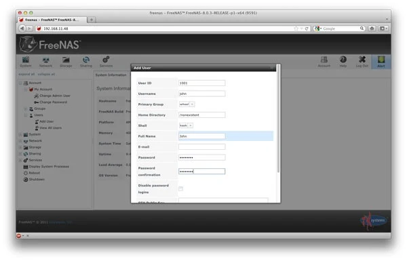
Task: Collapse the Users tree node
Action: click(x=26, y=115)
